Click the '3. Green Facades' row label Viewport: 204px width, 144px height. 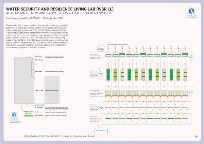[95, 90]
